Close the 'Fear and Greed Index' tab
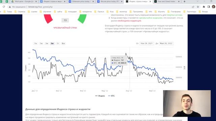216x121 pixels. tap(179, 1)
